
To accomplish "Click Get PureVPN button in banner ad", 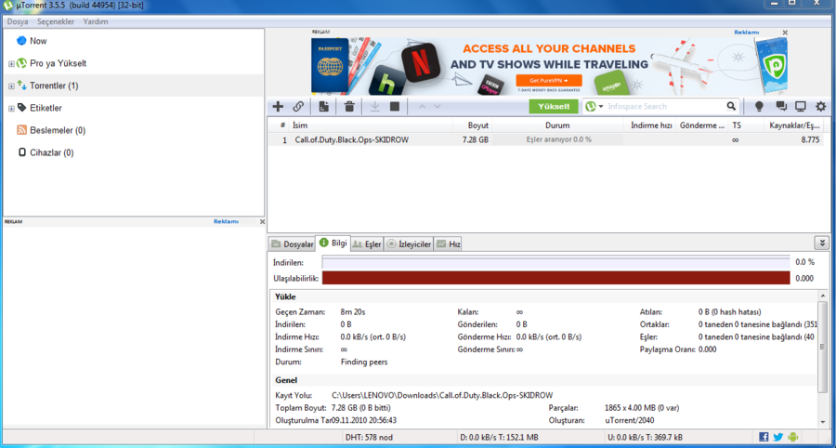I will (x=549, y=81).
